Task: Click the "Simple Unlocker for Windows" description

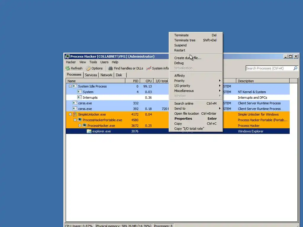Action: (x=258, y=114)
